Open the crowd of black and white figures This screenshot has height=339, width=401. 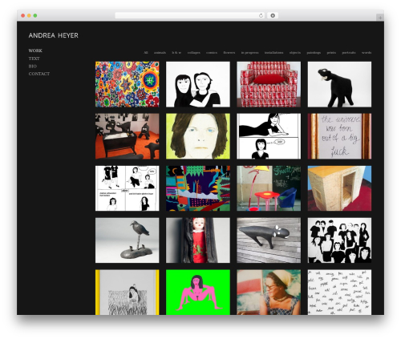339,240
